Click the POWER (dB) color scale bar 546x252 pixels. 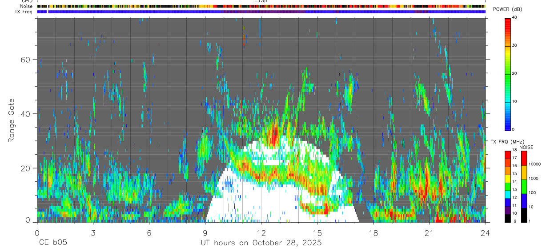(508, 74)
